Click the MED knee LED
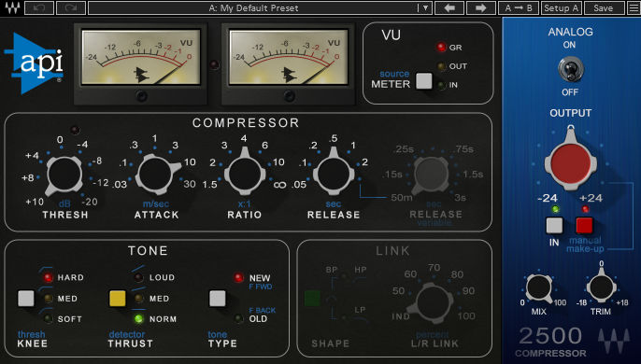This screenshot has height=364, width=641. tap(48, 299)
